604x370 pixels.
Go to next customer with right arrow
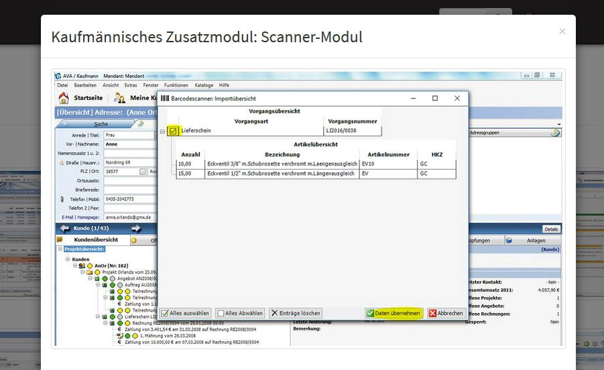point(136,229)
